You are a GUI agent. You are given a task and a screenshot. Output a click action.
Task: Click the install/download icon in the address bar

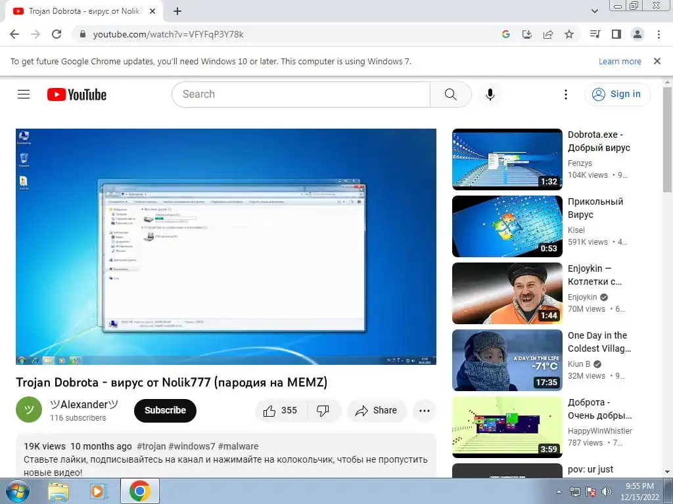(527, 34)
